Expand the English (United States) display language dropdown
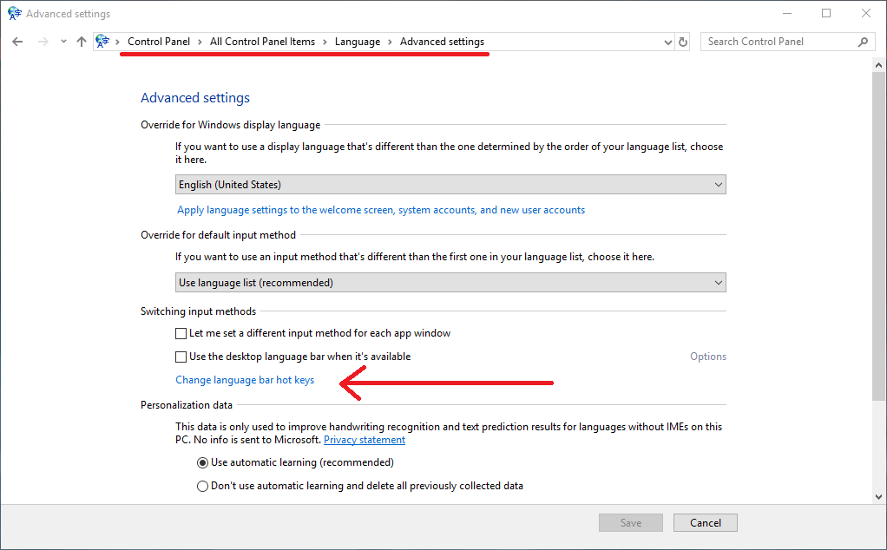The height and width of the screenshot is (550, 887). click(450, 185)
